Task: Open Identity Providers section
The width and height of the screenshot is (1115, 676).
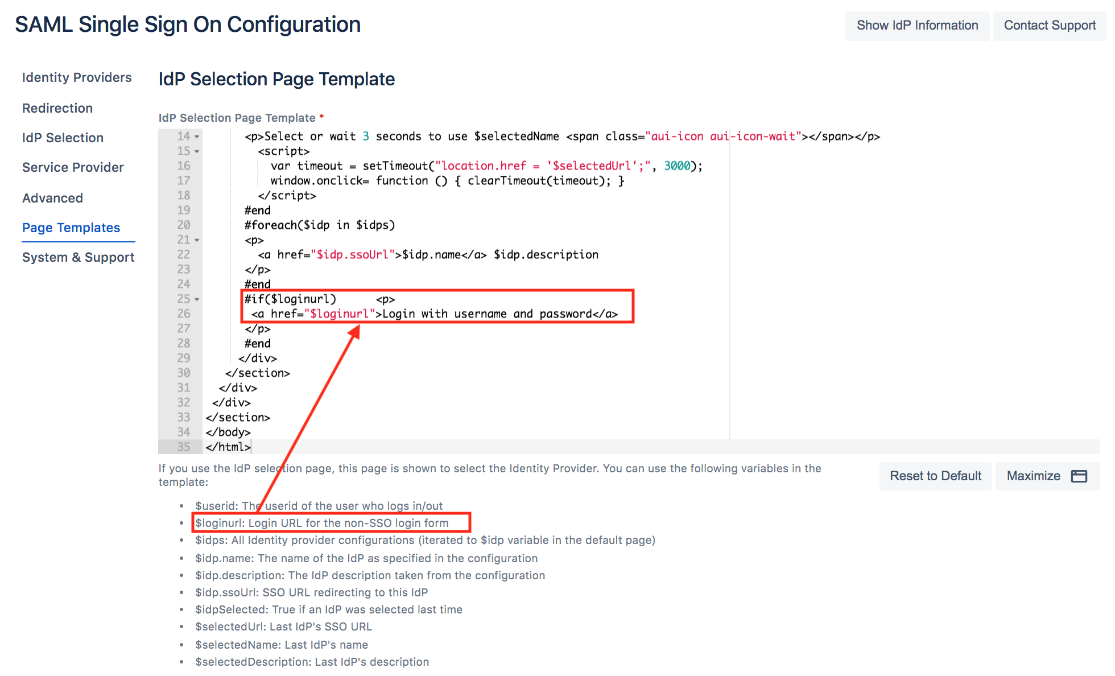Action: click(x=77, y=77)
